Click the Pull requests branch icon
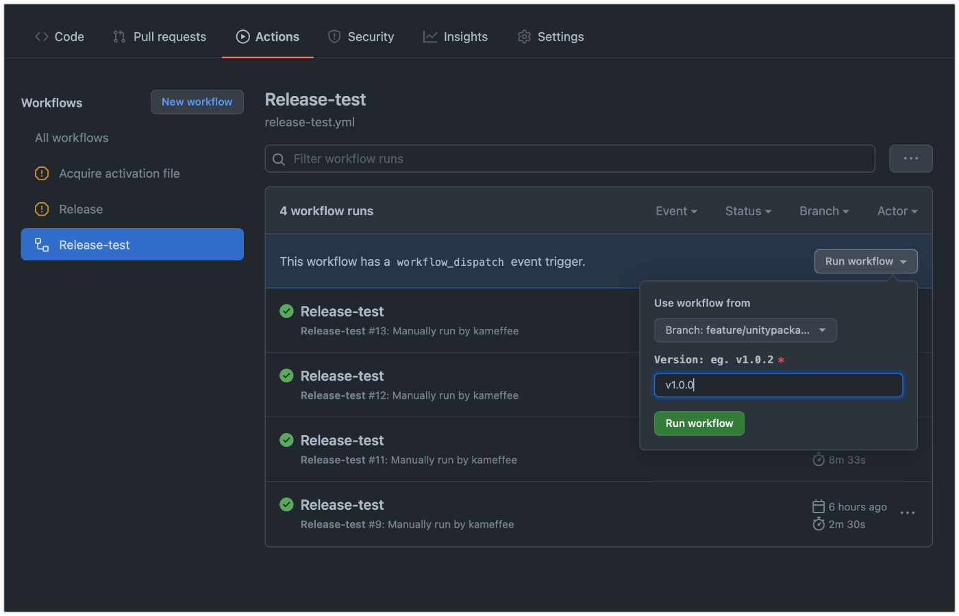Screen dimensions: 959x616 (119, 37)
